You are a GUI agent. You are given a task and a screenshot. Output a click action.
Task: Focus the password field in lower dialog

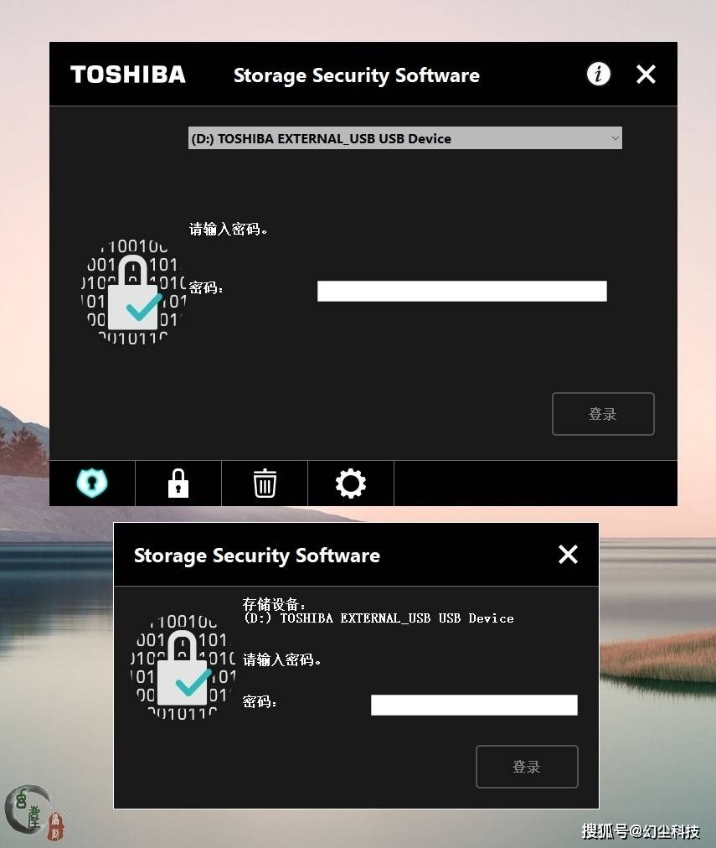pyautogui.click(x=474, y=706)
